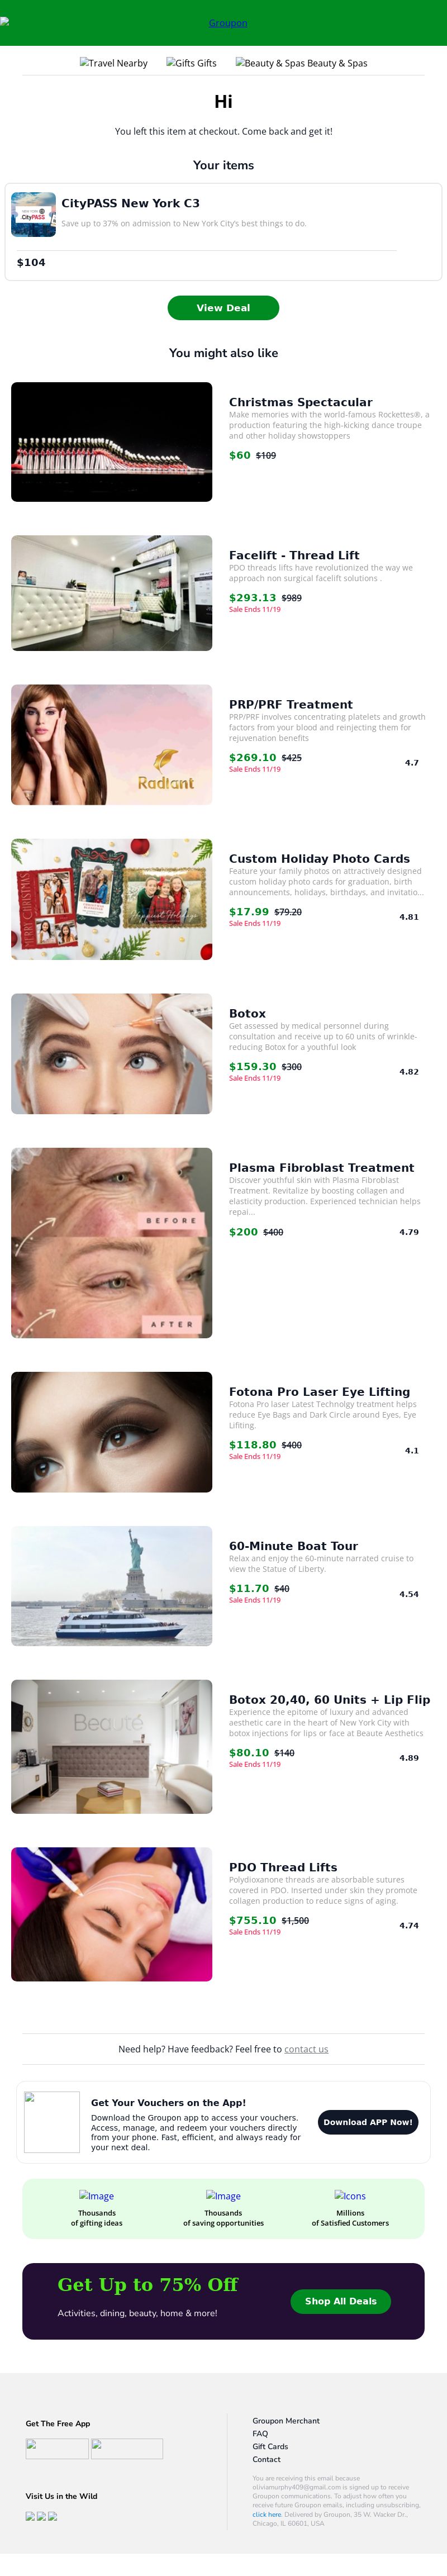
Task: Click the 60-Minute Boat Tour image
Action: tap(111, 1586)
